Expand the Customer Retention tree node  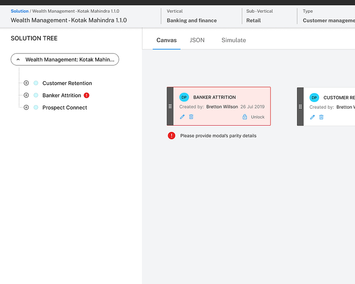pos(26,83)
